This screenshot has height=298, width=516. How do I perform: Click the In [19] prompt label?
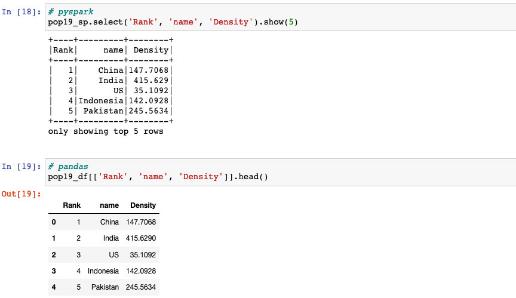coord(21,167)
